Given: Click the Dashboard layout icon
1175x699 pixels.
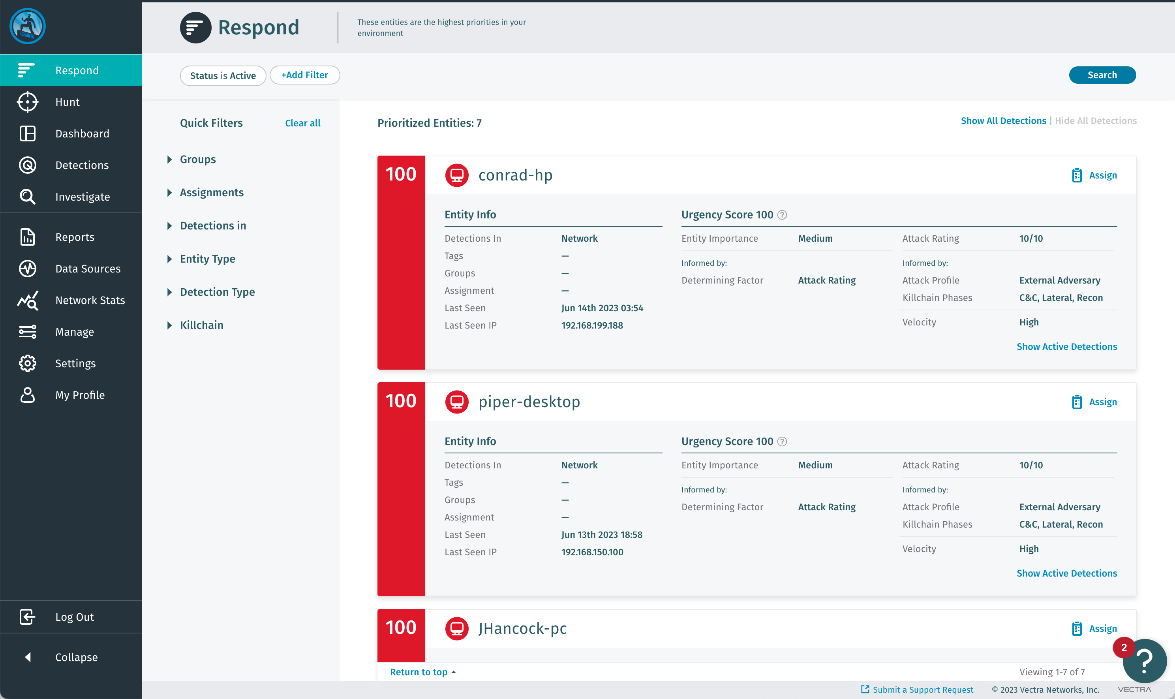Looking at the screenshot, I should 27,133.
